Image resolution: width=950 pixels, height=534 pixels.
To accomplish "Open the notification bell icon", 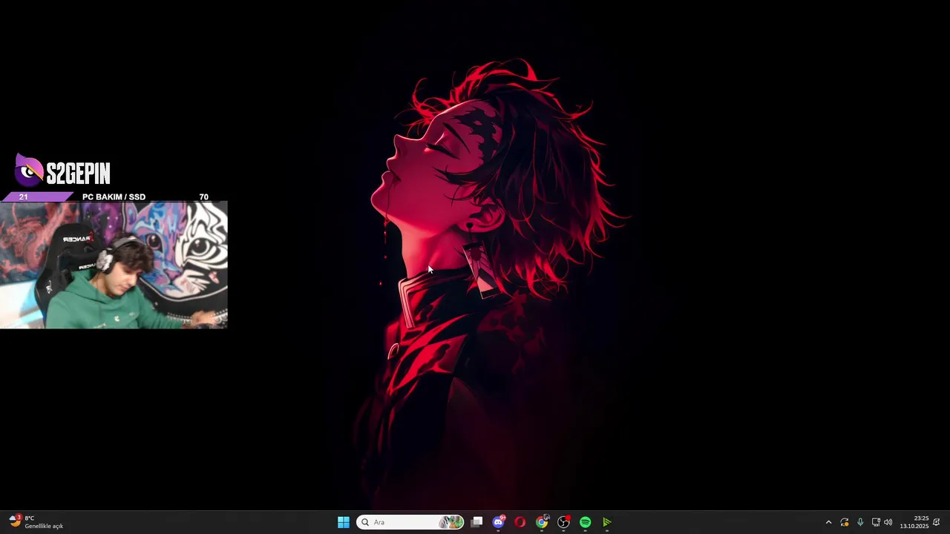I will click(937, 522).
